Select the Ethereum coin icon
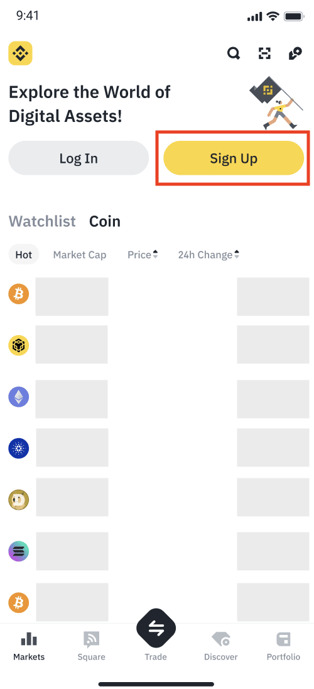314x689 pixels. click(19, 398)
